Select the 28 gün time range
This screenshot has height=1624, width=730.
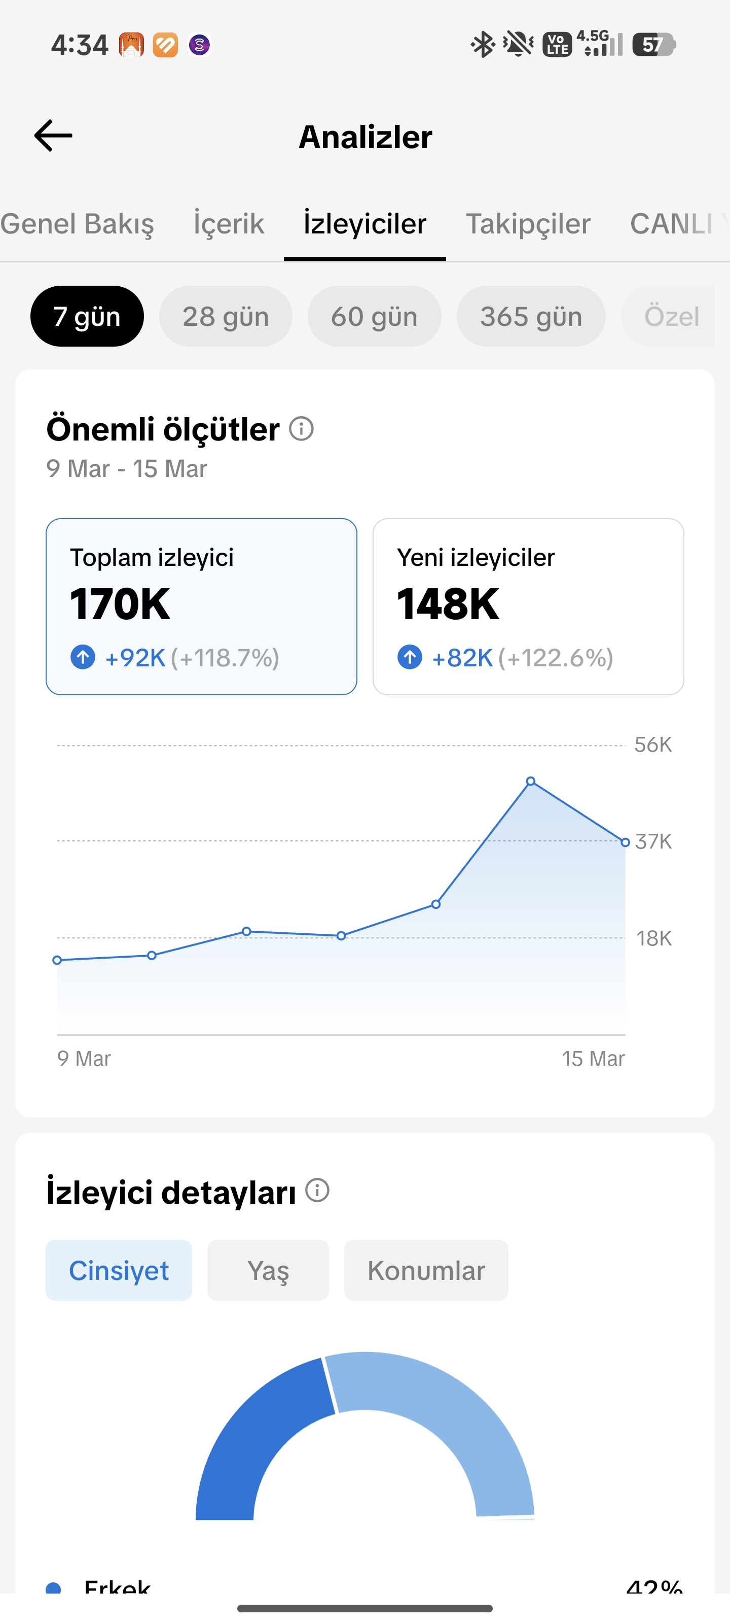point(226,316)
